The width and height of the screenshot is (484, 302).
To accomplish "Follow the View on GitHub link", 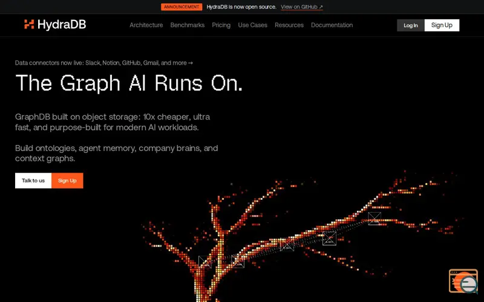I will coord(302,7).
